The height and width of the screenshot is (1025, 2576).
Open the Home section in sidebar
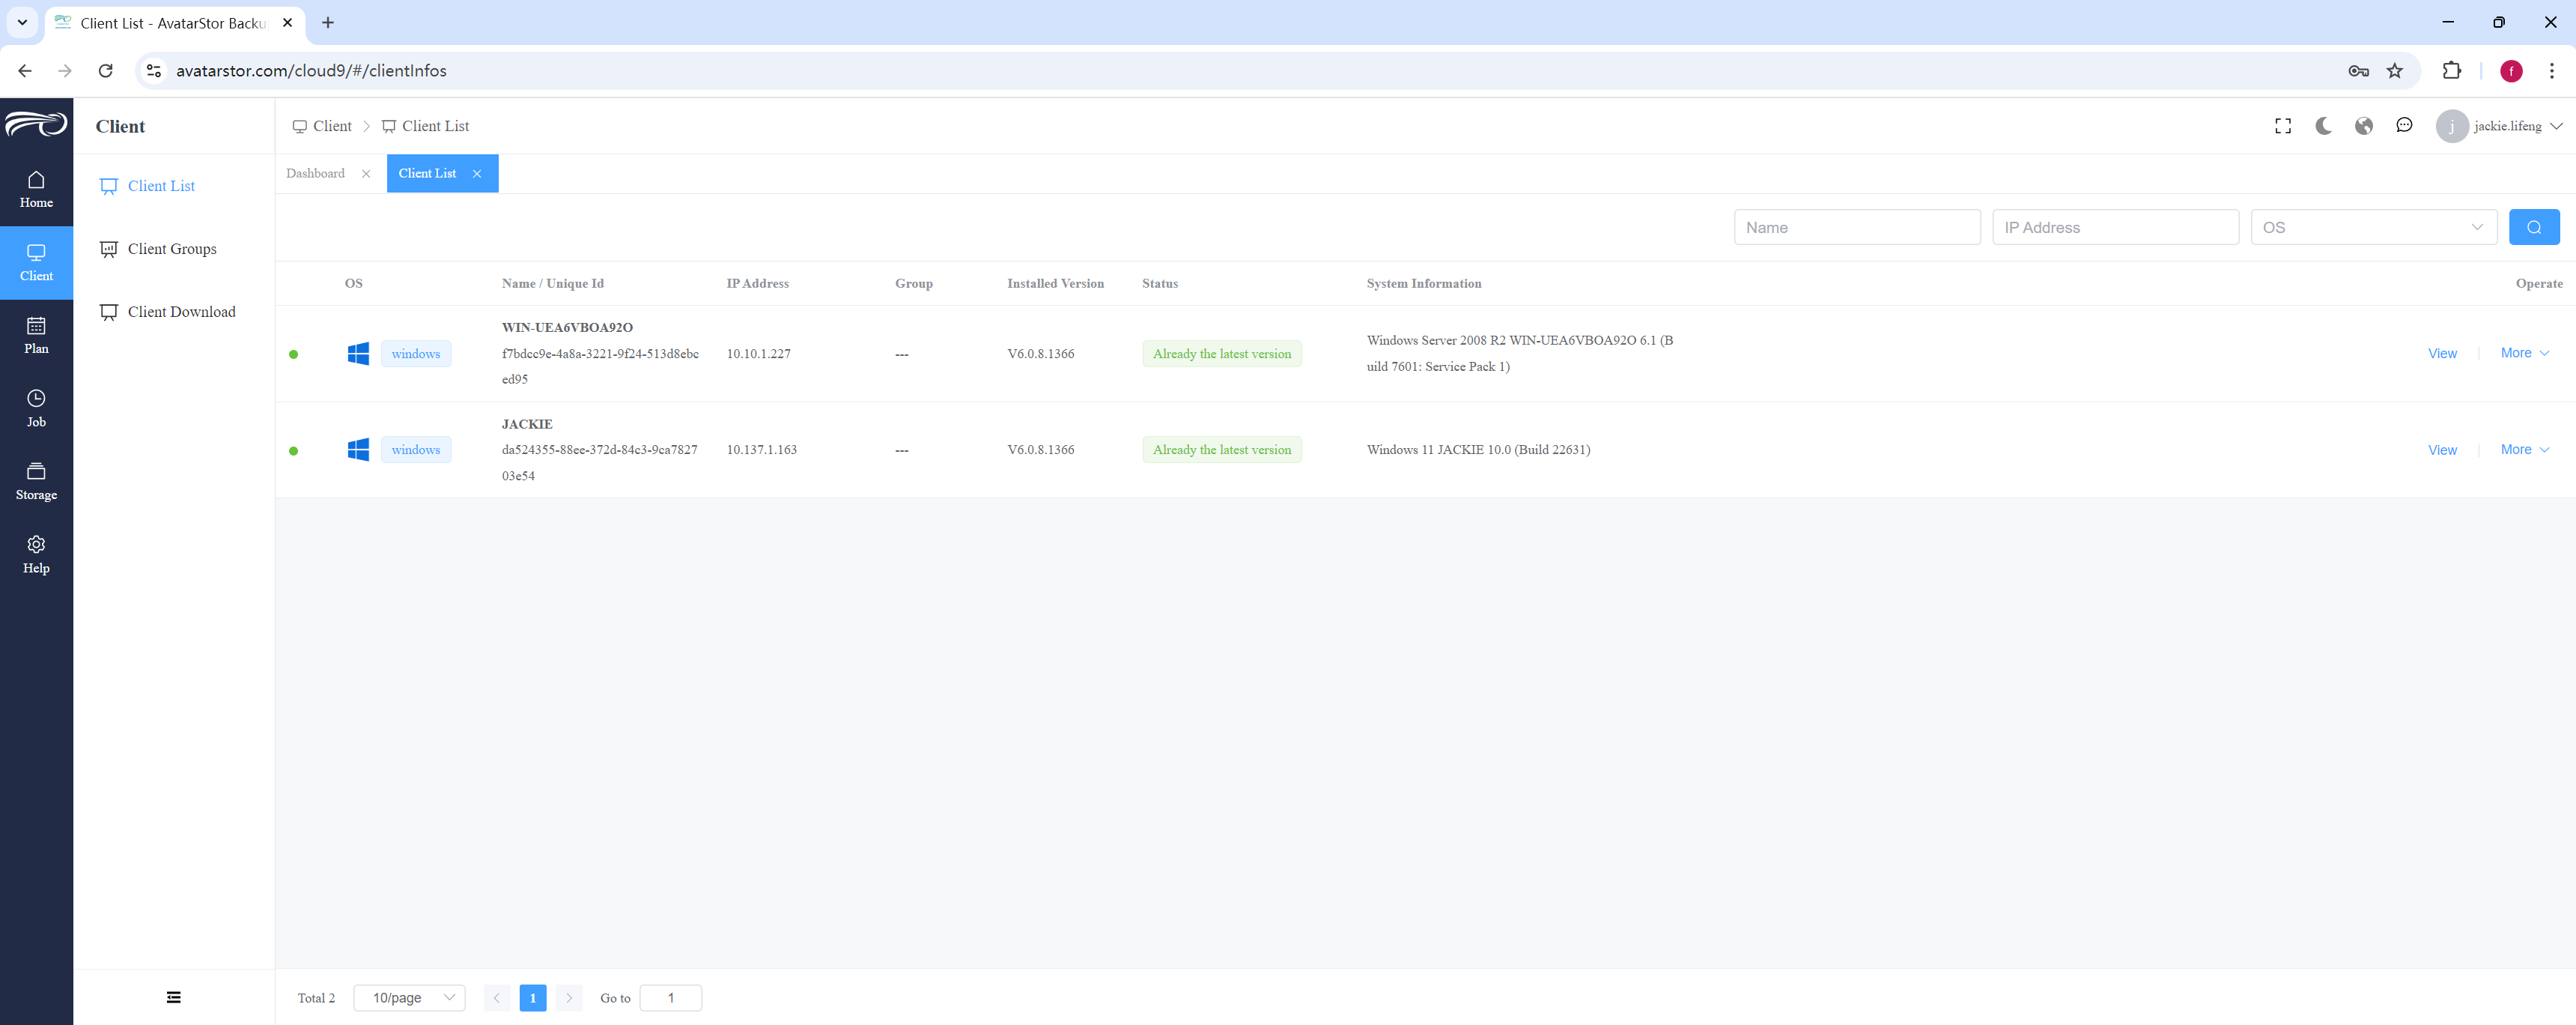[x=36, y=189]
